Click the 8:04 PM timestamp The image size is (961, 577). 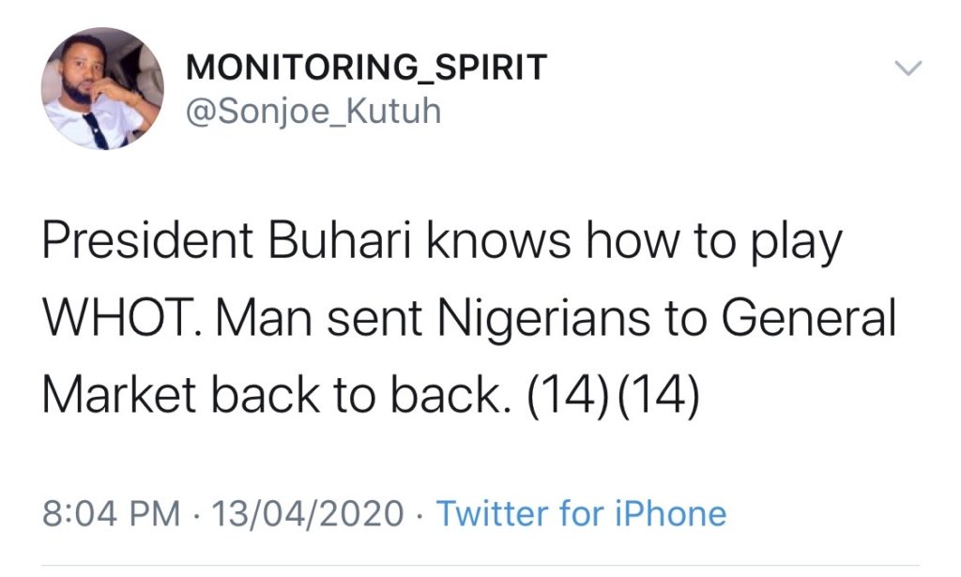pyautogui.click(x=112, y=513)
